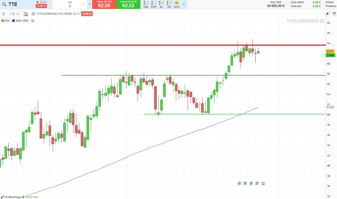Toggle the chart link icon beside timeframe
This screenshot has height=199, width=337.
pyautogui.click(x=3, y=14)
